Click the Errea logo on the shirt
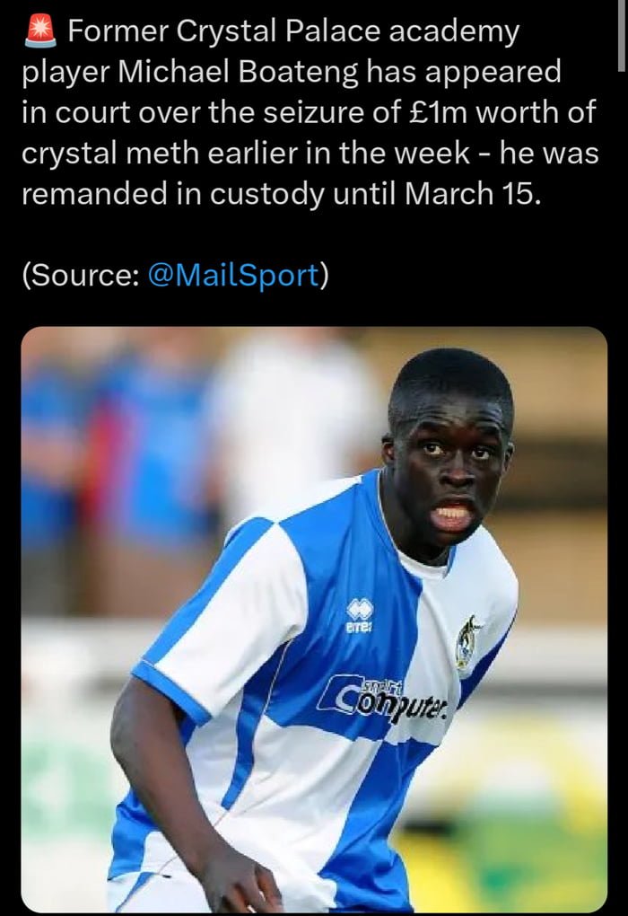The height and width of the screenshot is (916, 628). coord(360,616)
